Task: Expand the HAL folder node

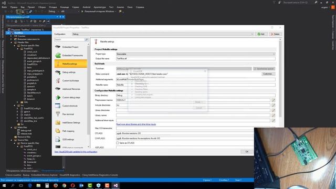Action: [17, 102]
